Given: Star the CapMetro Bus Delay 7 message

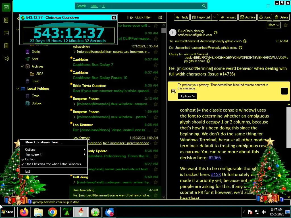Looking at the screenshot, I should pyautogui.click(x=156, y=65).
